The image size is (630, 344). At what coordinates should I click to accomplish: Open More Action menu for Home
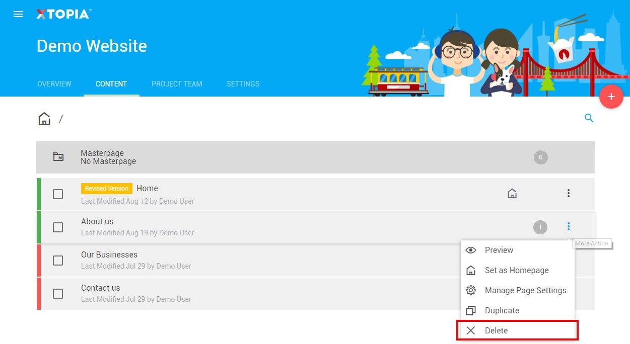pos(568,193)
